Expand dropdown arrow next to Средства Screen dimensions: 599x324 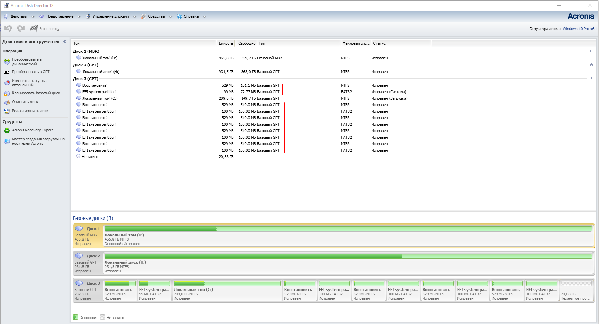[170, 17]
